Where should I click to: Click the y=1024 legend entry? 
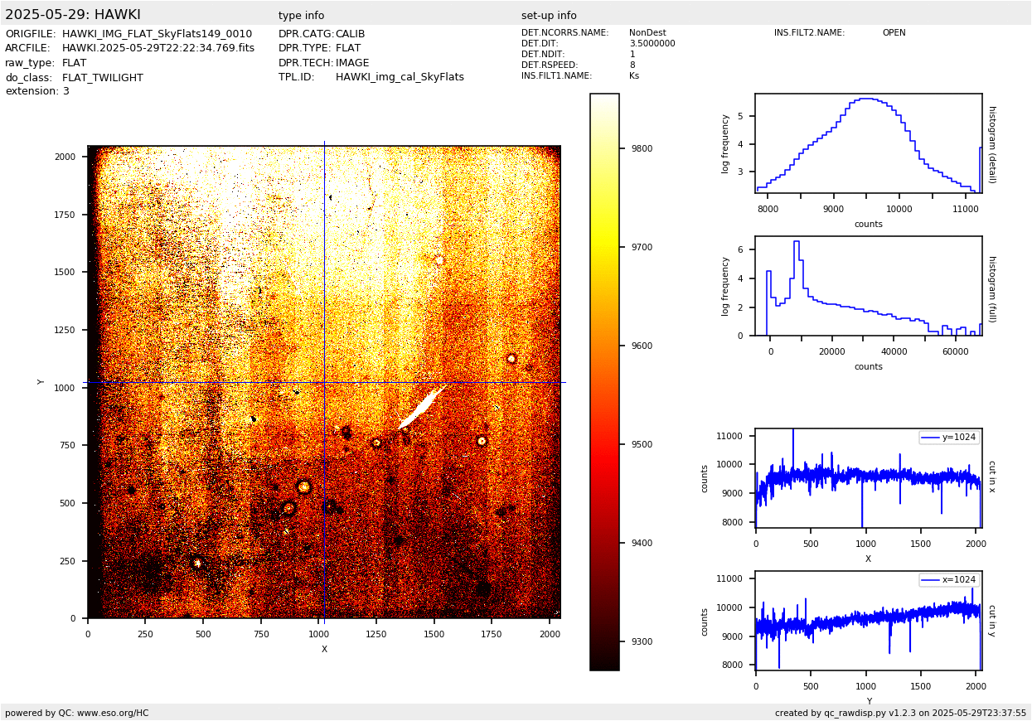949,438
